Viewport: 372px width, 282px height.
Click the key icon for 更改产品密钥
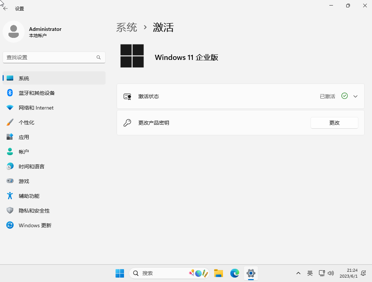(127, 123)
